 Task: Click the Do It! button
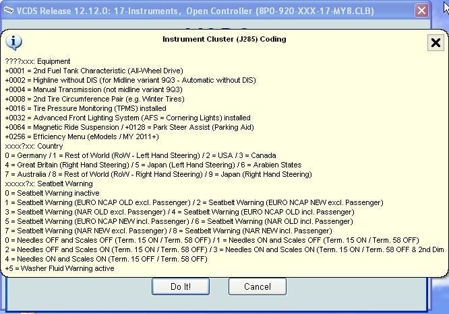181,286
